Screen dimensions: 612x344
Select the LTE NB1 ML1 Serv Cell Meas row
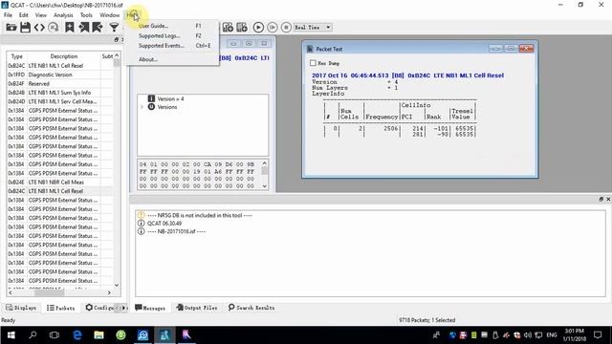(x=59, y=101)
